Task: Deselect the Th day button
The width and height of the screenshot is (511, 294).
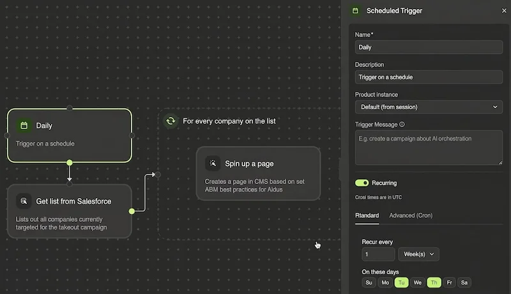Action: tap(434, 282)
